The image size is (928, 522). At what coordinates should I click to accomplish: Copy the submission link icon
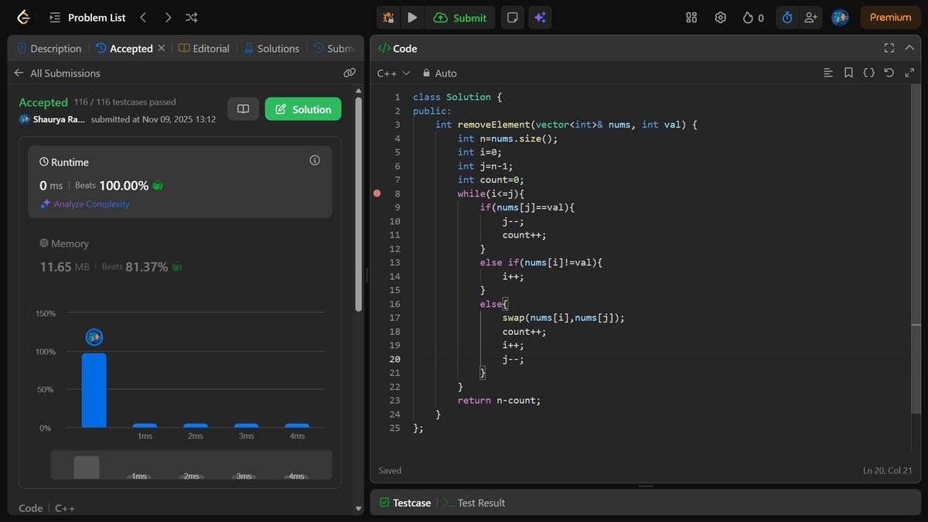tap(350, 73)
